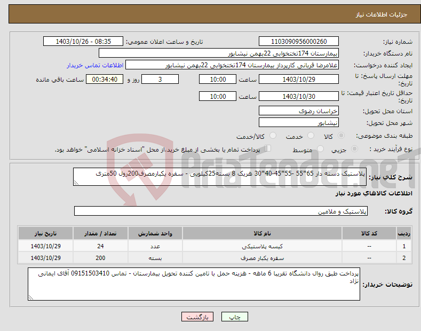This screenshot has height=331, width=421.
Task: Click the need number field 1103090956000260
Action: pyautogui.click(x=299, y=42)
